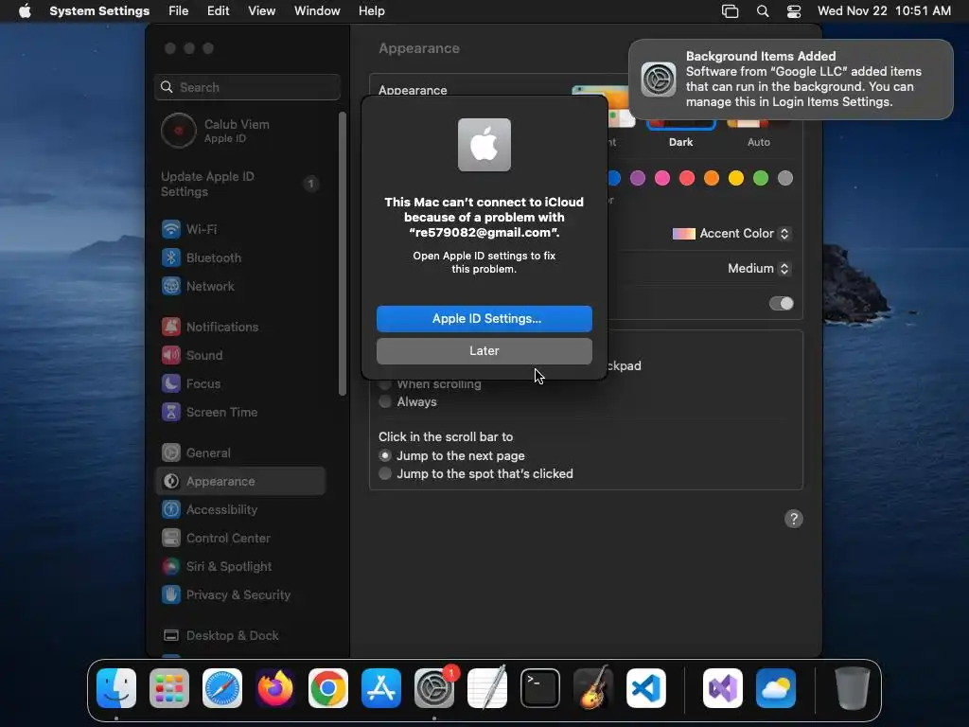Launch Safari from the Dock
Image resolution: width=969 pixels, height=727 pixels.
pos(222,688)
